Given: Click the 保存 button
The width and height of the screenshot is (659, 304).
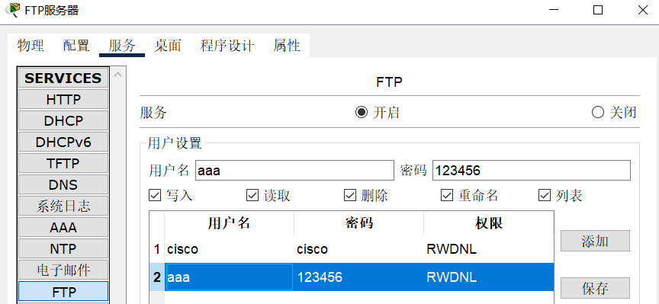Looking at the screenshot, I should pos(595,288).
